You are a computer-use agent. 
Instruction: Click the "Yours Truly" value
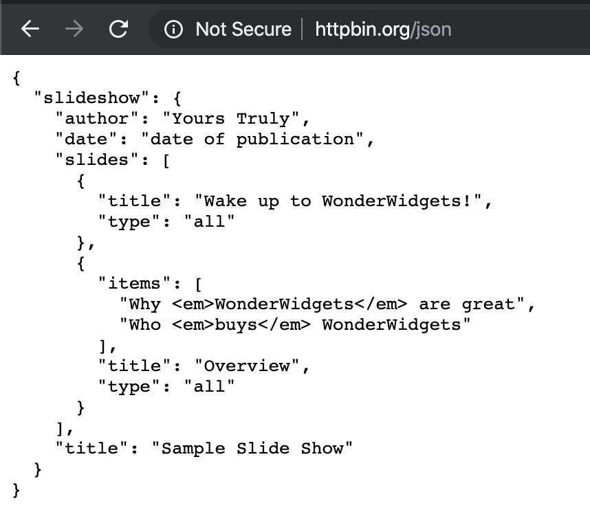(231, 119)
